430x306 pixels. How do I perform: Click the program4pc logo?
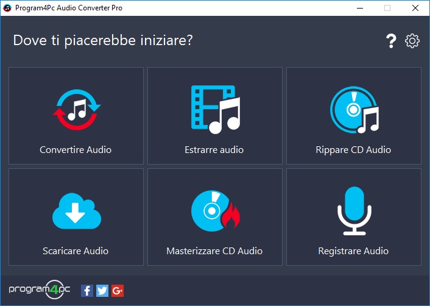tap(40, 290)
